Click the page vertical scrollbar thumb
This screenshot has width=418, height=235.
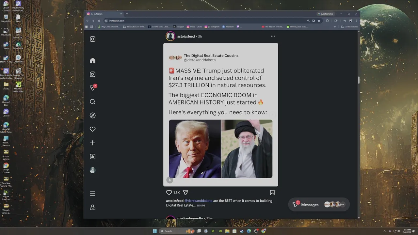tap(359, 80)
